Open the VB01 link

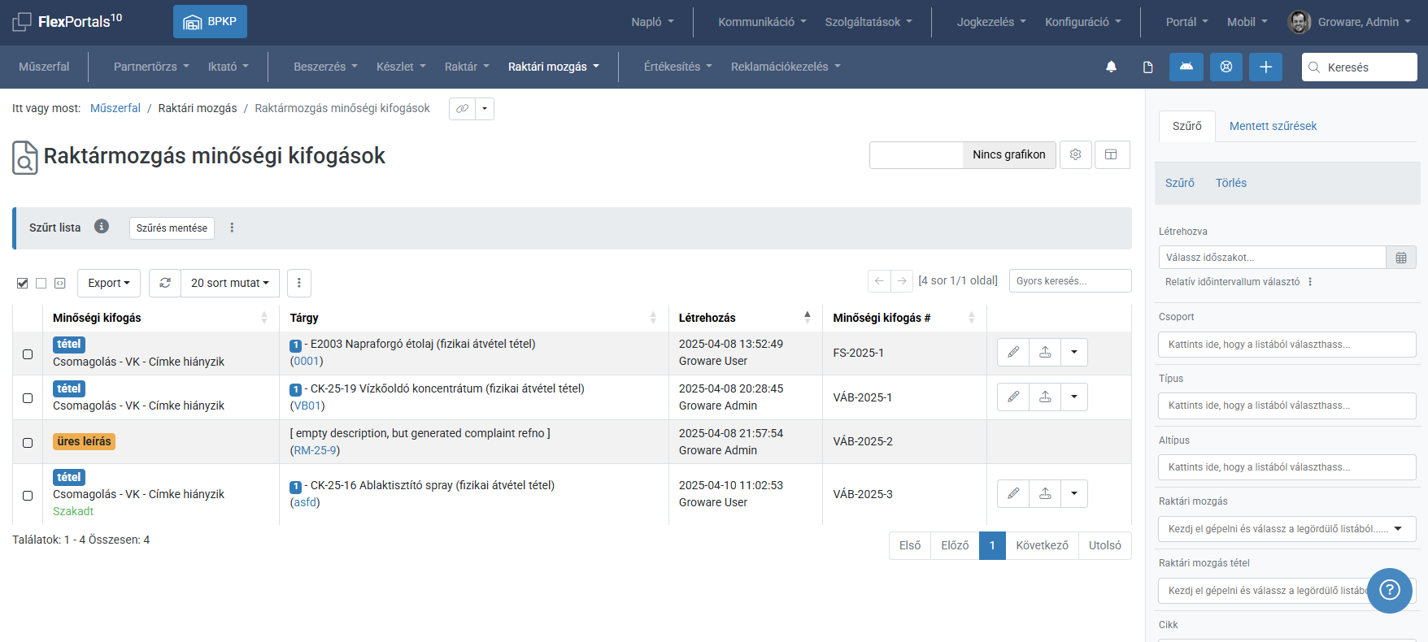[308, 406]
